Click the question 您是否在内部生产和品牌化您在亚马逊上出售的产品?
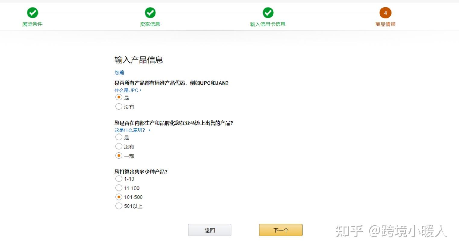 174,123
